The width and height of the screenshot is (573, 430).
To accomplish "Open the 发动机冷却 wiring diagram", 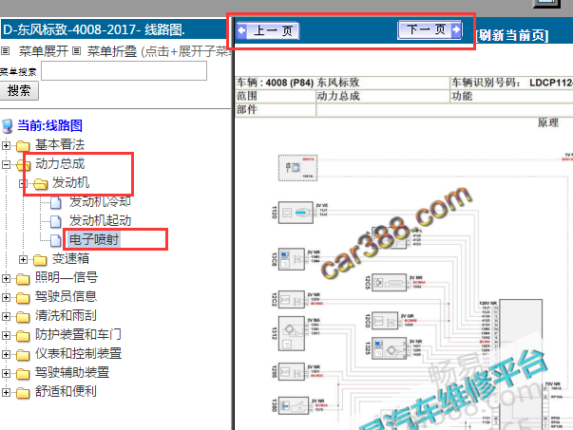I will click(100, 201).
